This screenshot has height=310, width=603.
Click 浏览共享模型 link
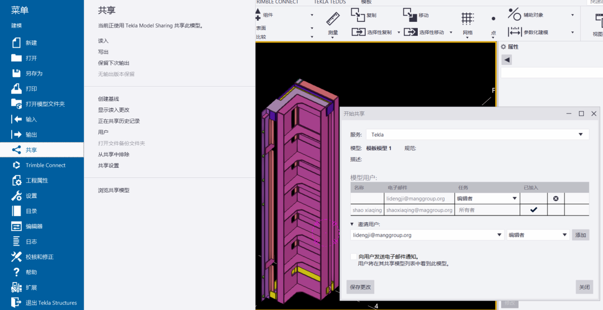coord(114,190)
